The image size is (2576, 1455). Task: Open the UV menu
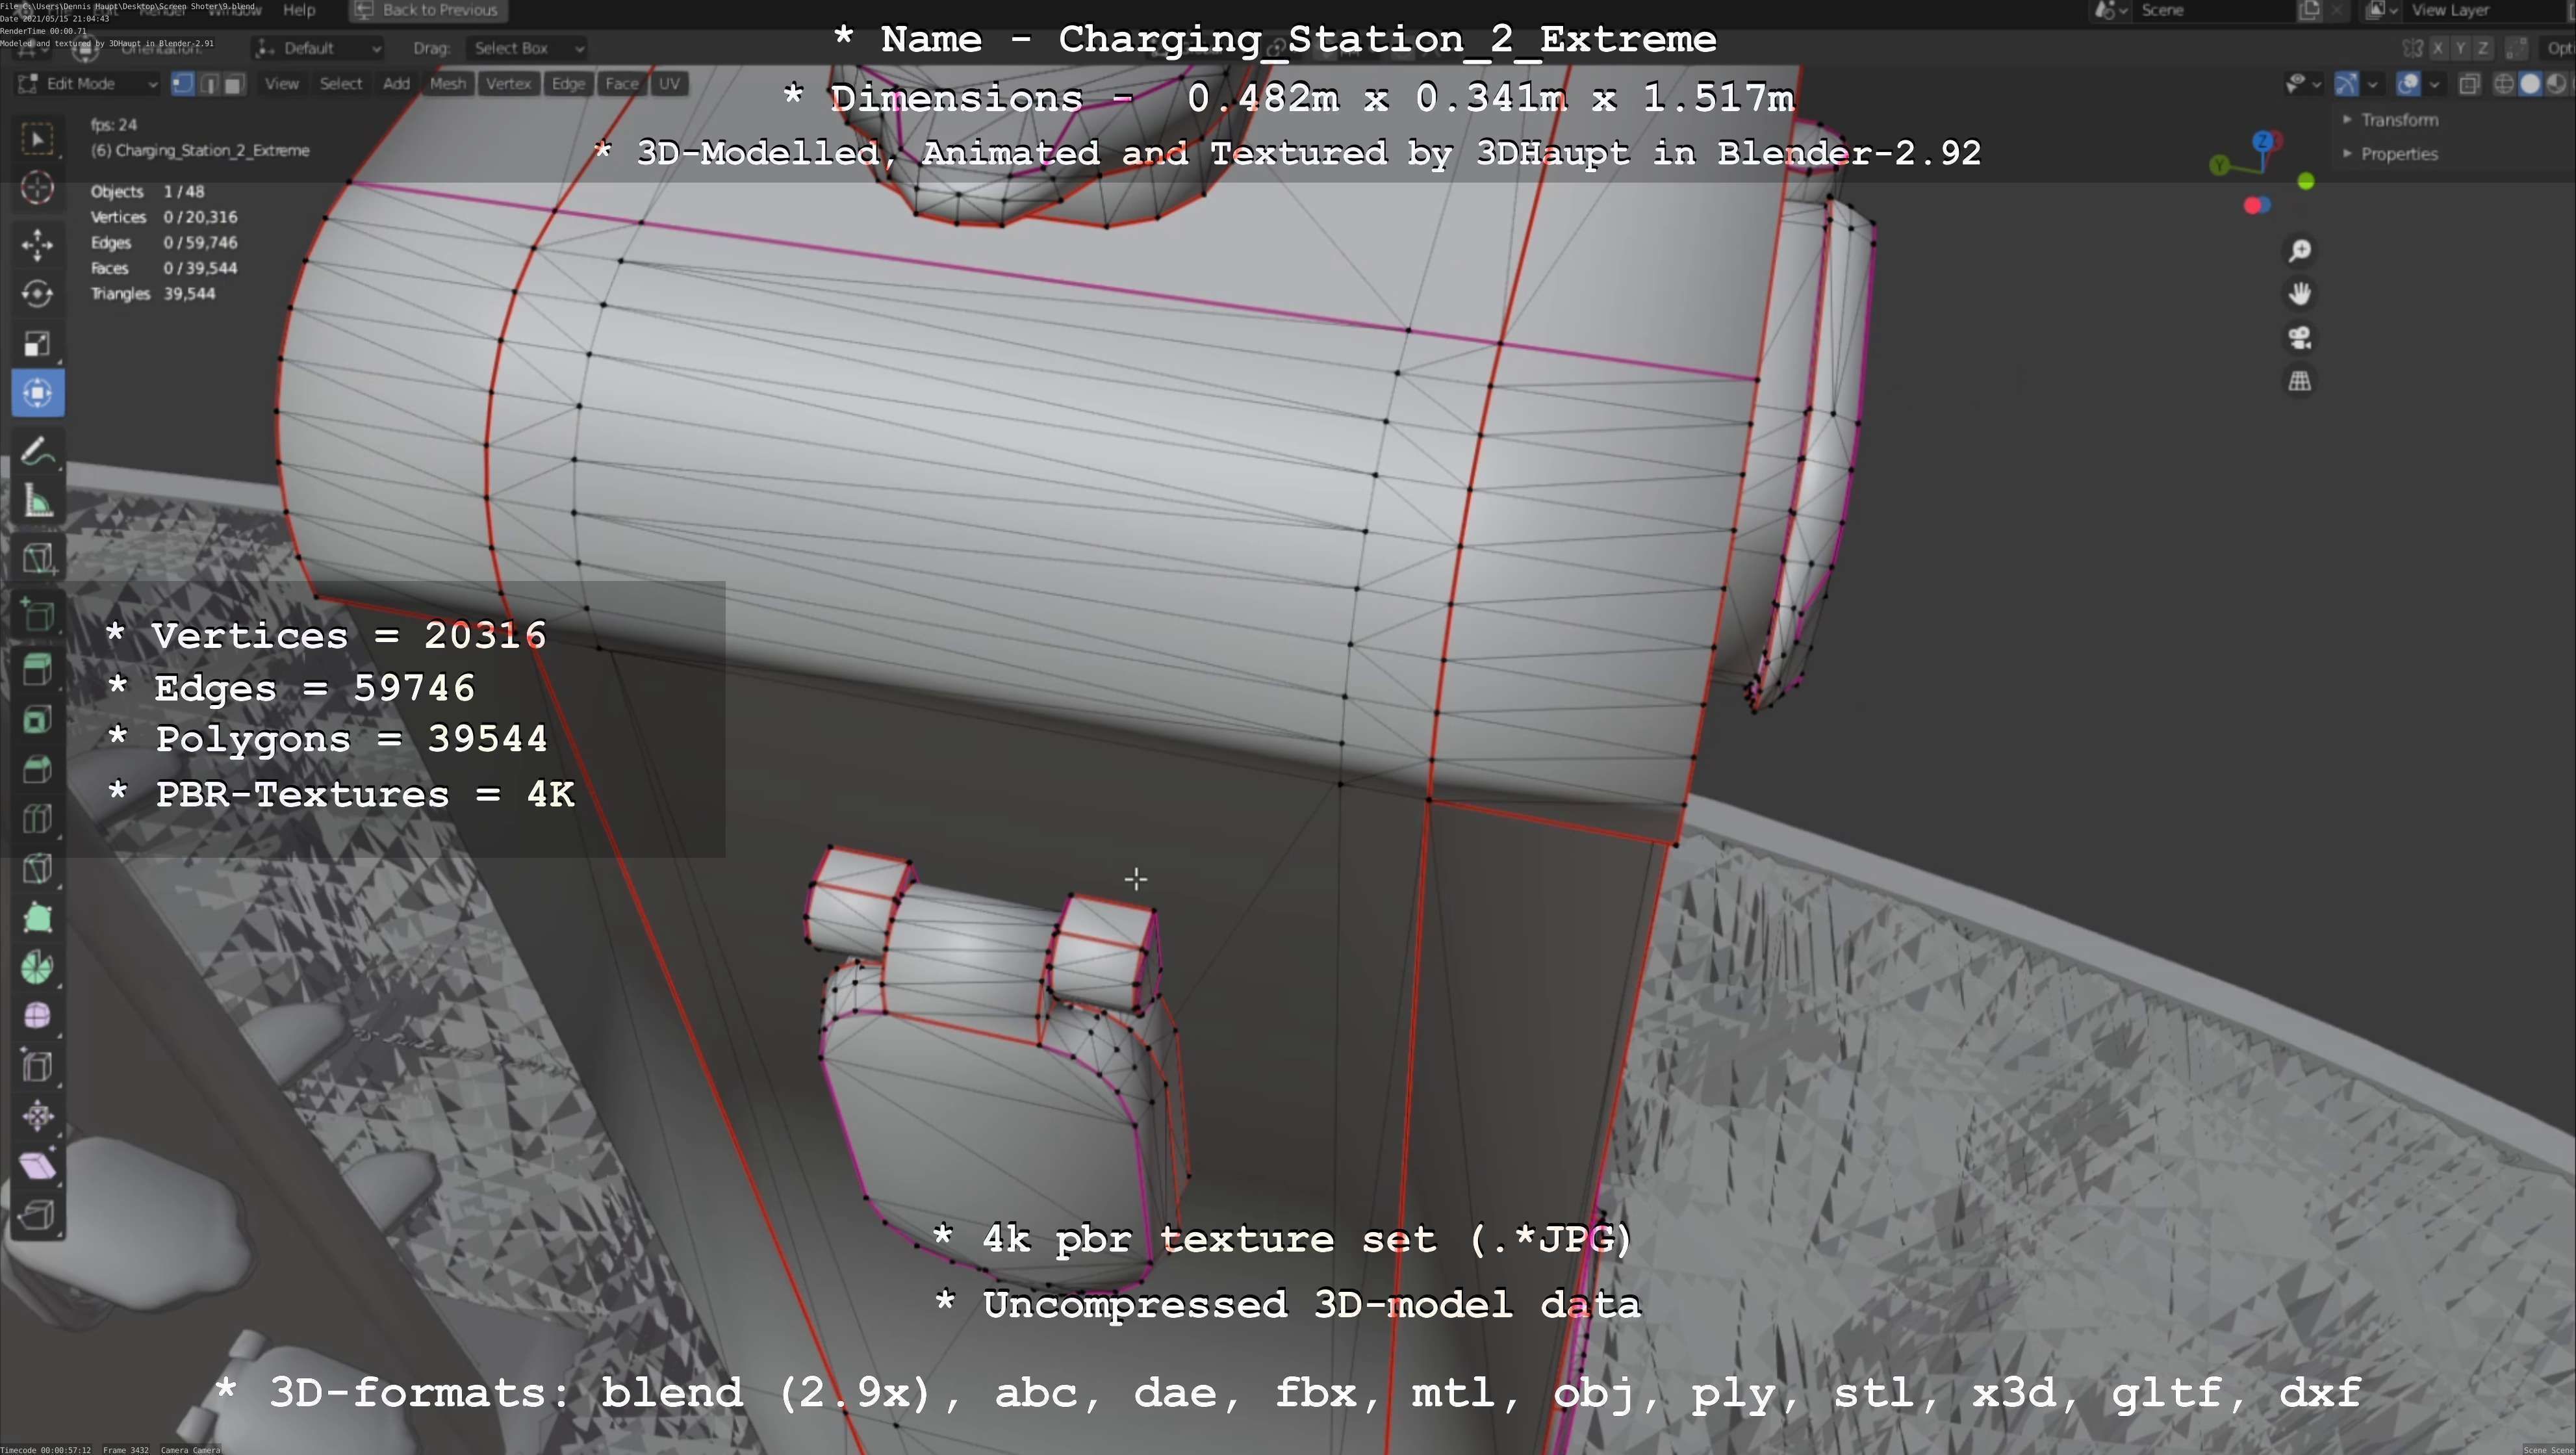pos(669,84)
